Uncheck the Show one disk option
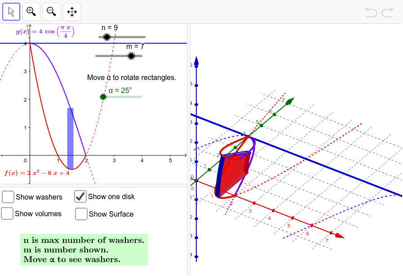This screenshot has height=276, width=403. pos(81,196)
